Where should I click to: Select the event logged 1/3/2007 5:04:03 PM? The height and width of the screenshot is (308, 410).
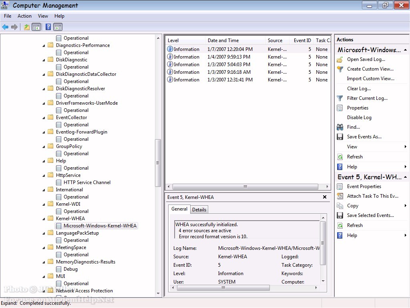248,65
